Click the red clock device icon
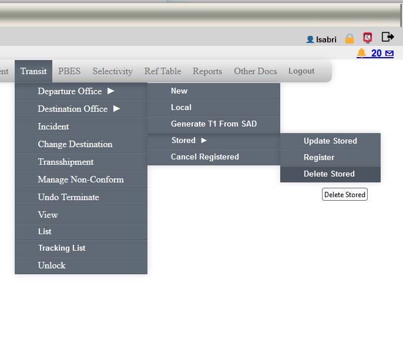403x349 pixels. [x=368, y=38]
